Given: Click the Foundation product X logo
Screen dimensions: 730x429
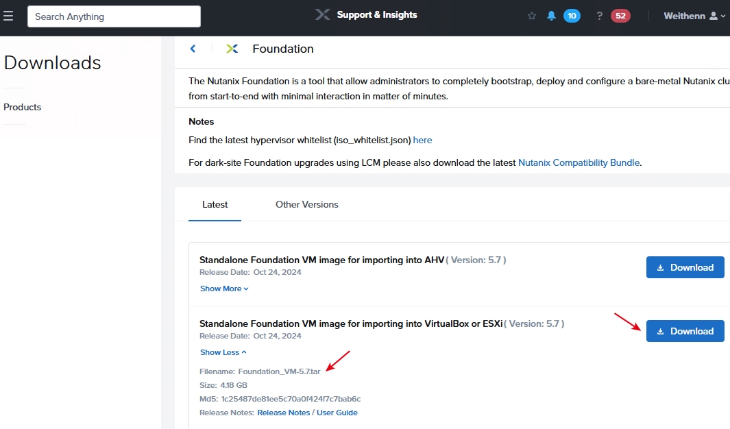Looking at the screenshot, I should pos(232,49).
